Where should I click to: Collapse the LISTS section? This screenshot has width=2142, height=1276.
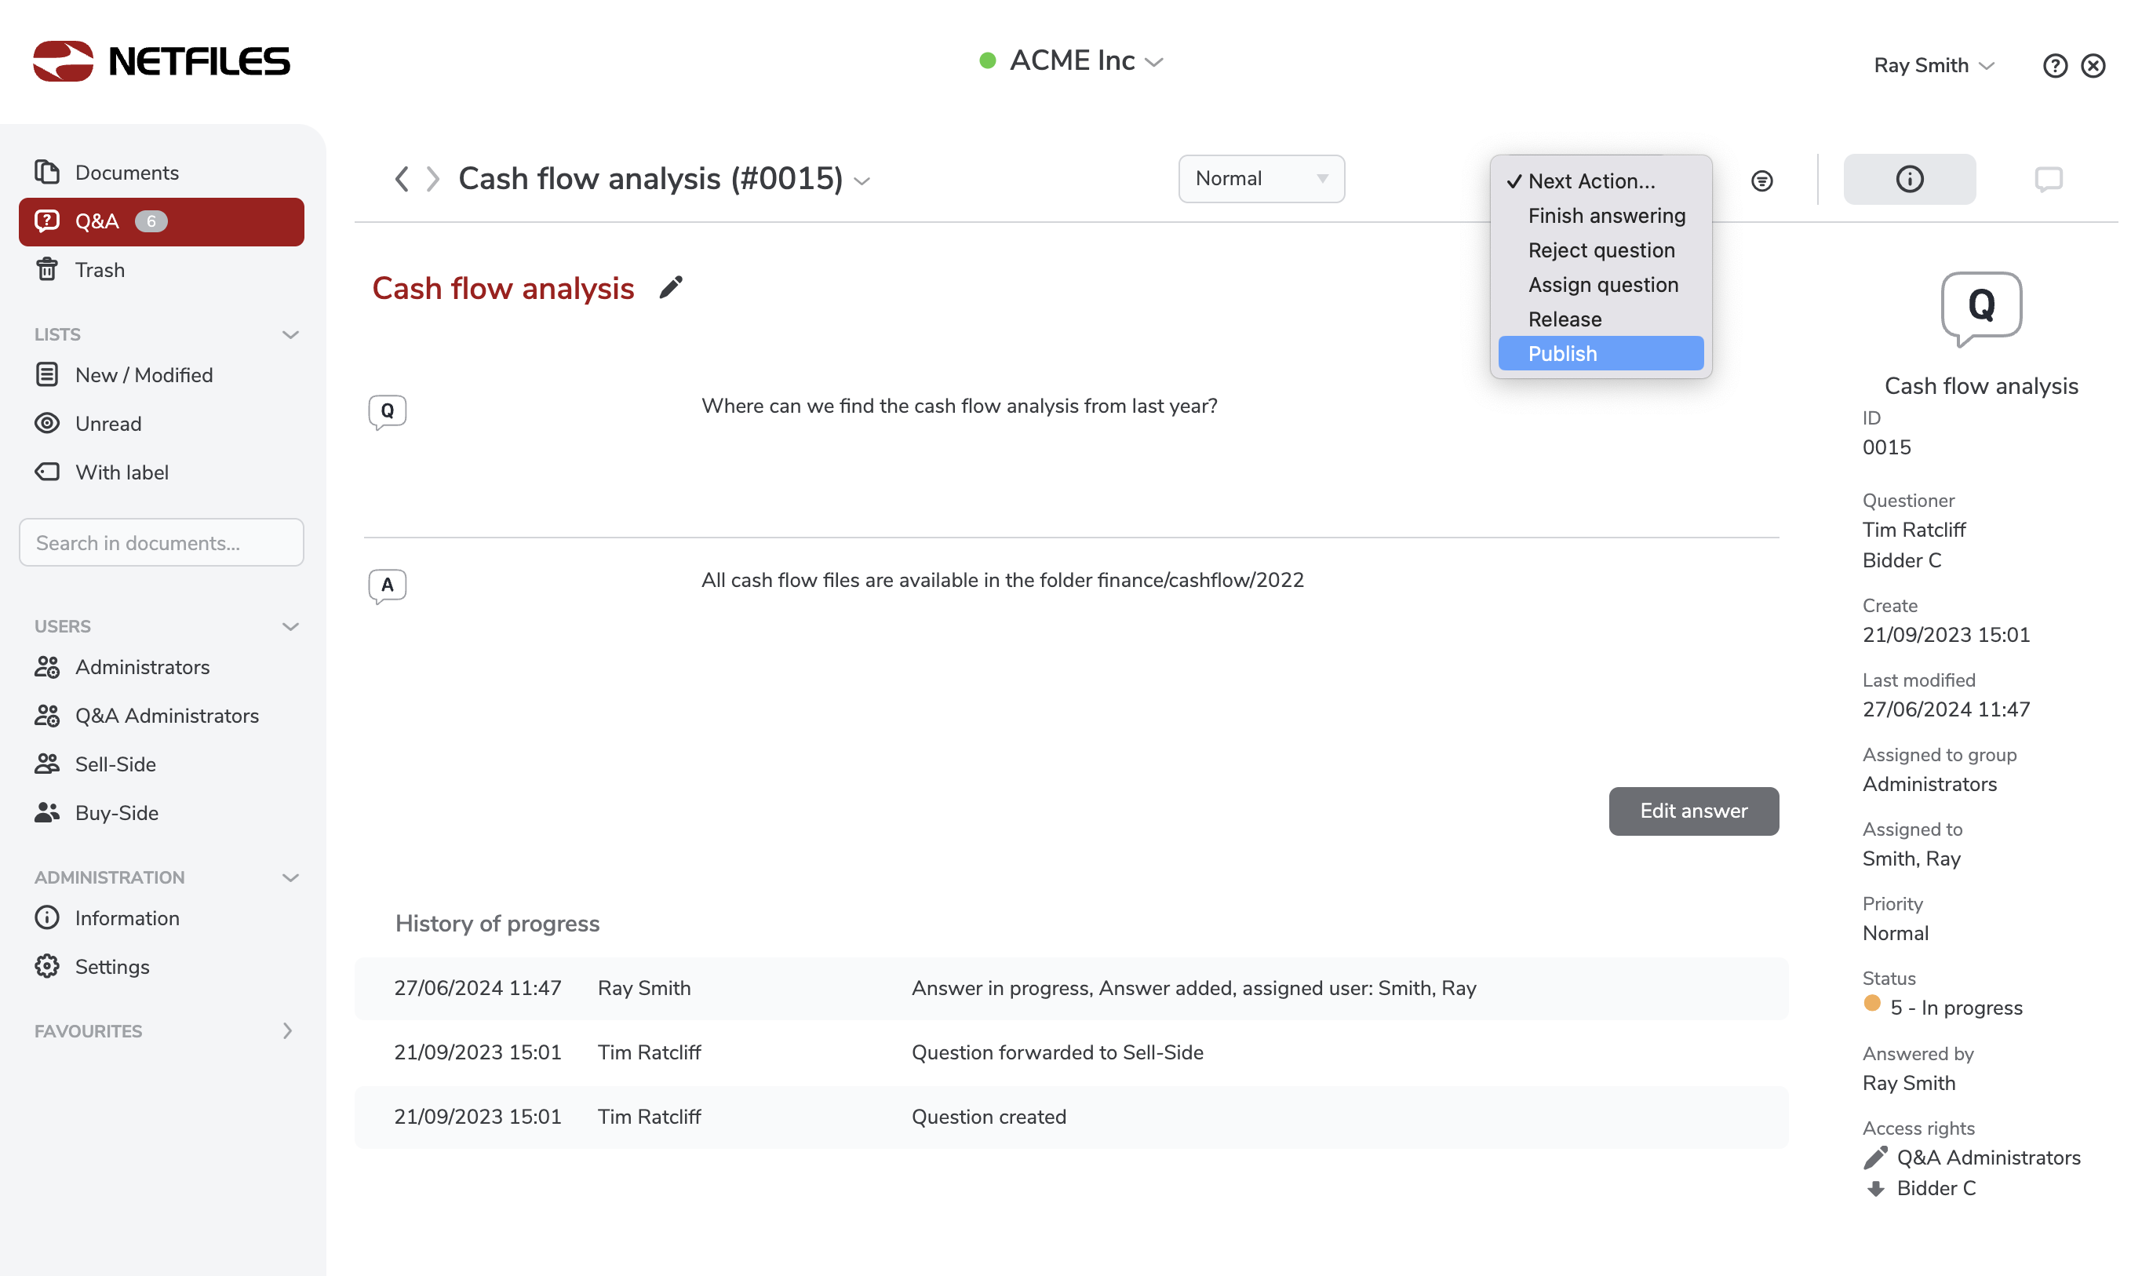(290, 334)
